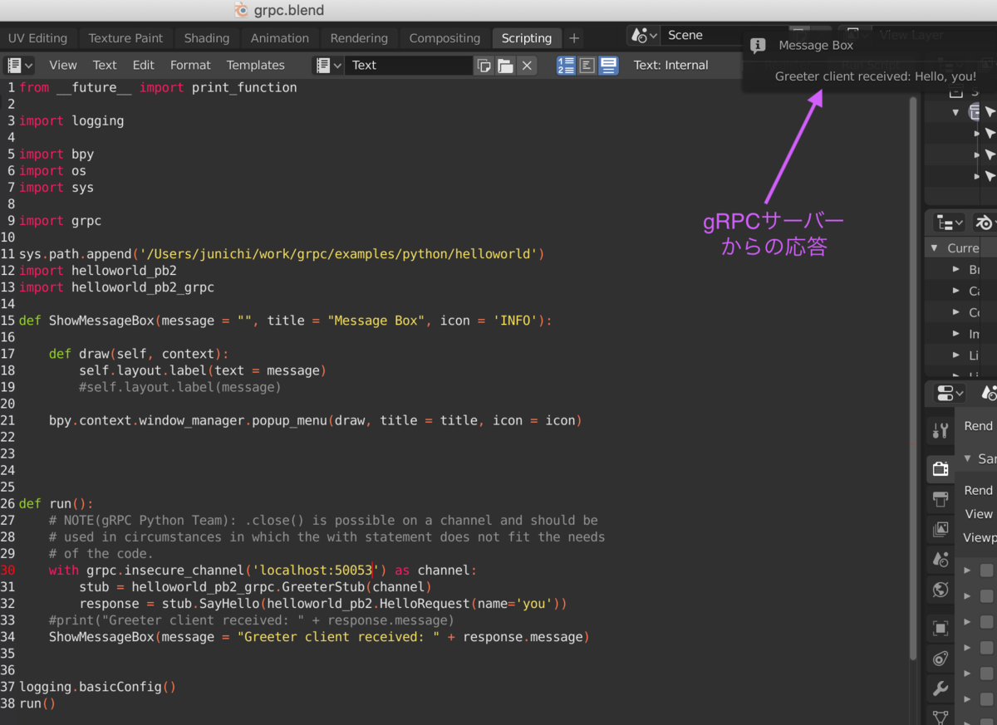Image resolution: width=997 pixels, height=725 pixels.
Task: Open the Tool properties tab icon
Action: (x=941, y=430)
